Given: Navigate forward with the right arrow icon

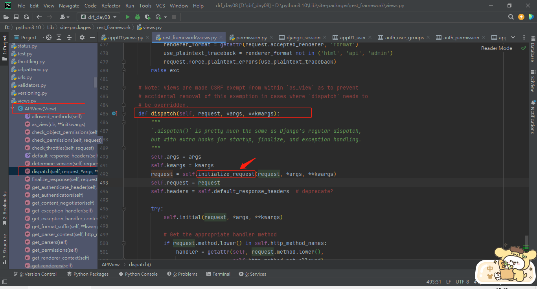Looking at the screenshot, I should [x=49, y=17].
